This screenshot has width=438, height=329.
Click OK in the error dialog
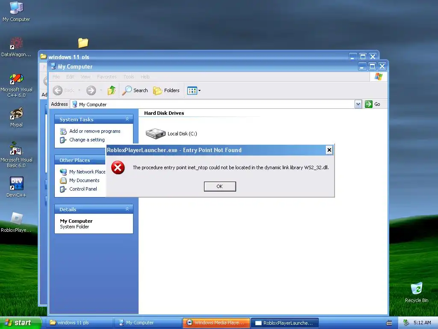click(220, 186)
